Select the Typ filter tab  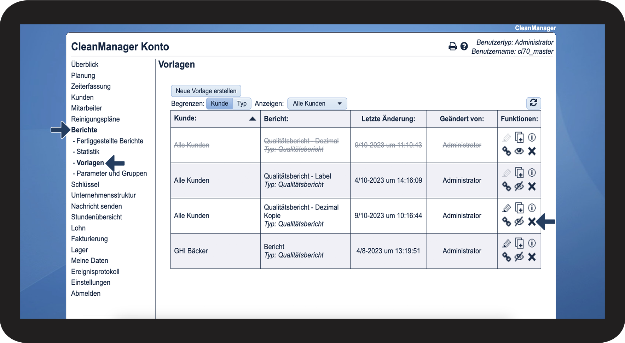[x=242, y=104]
